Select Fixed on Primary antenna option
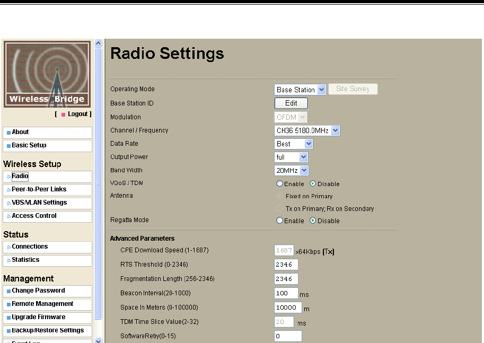This screenshot has width=484, height=343. (279, 196)
